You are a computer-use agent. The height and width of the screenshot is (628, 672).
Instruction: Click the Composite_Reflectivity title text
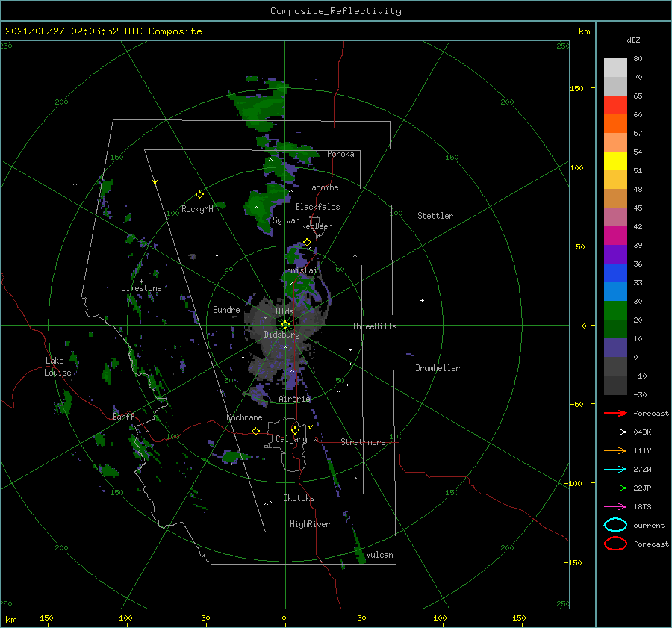336,11
